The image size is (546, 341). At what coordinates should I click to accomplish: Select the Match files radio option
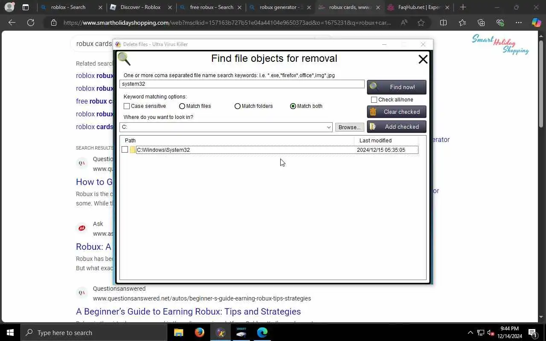(x=182, y=106)
